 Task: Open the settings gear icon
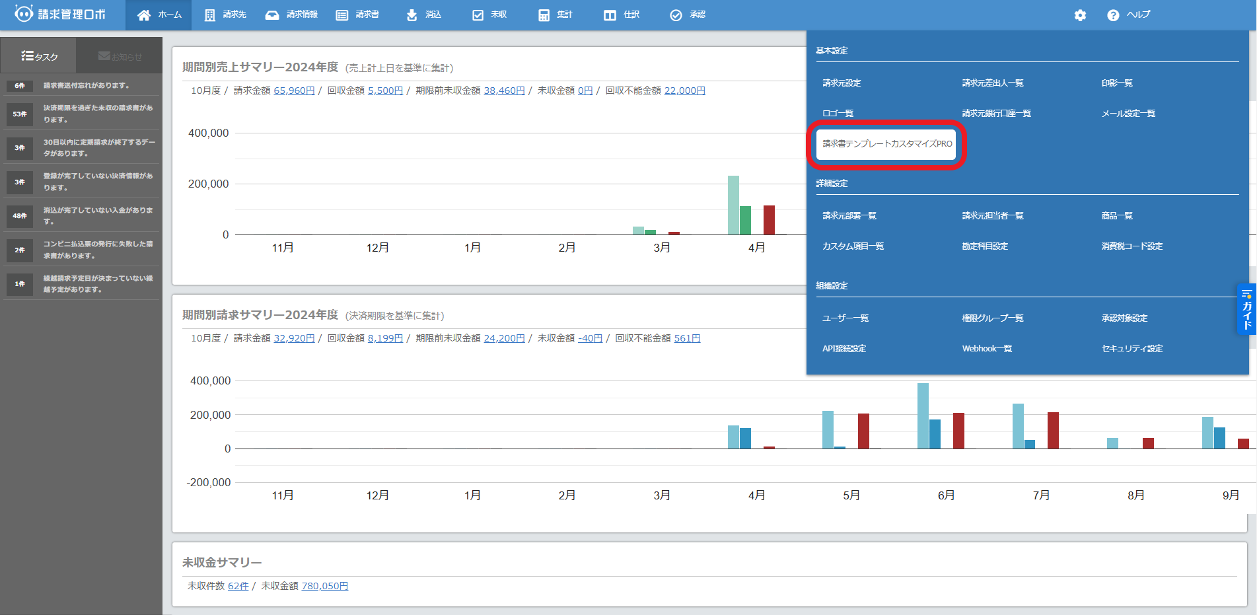click(x=1080, y=15)
